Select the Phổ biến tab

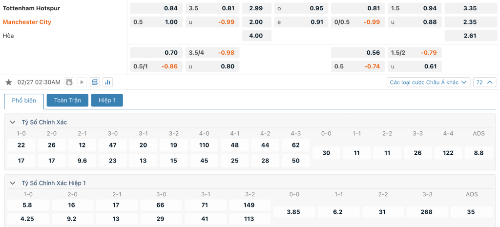point(24,101)
